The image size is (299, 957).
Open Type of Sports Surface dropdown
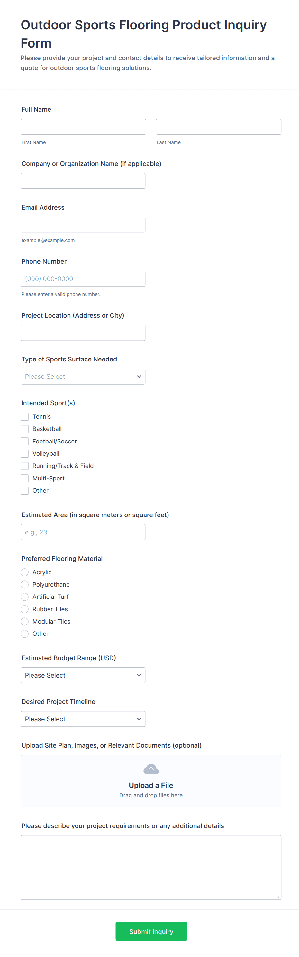(x=83, y=376)
